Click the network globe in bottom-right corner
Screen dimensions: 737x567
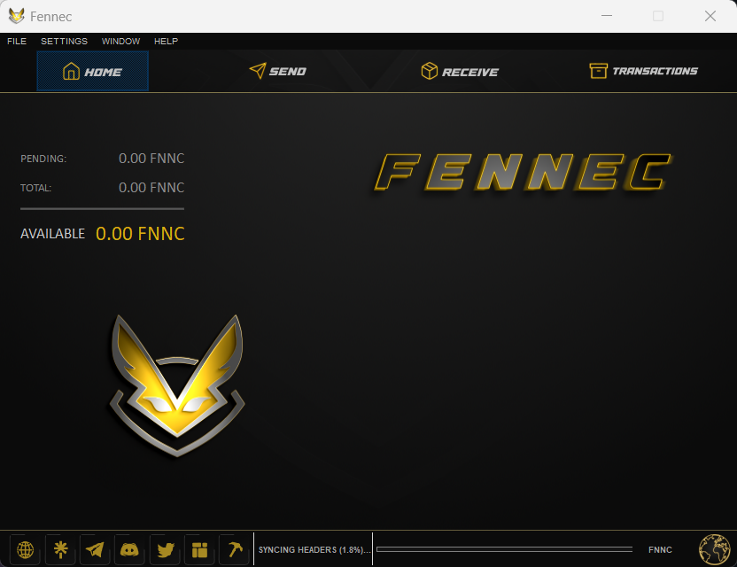point(714,549)
